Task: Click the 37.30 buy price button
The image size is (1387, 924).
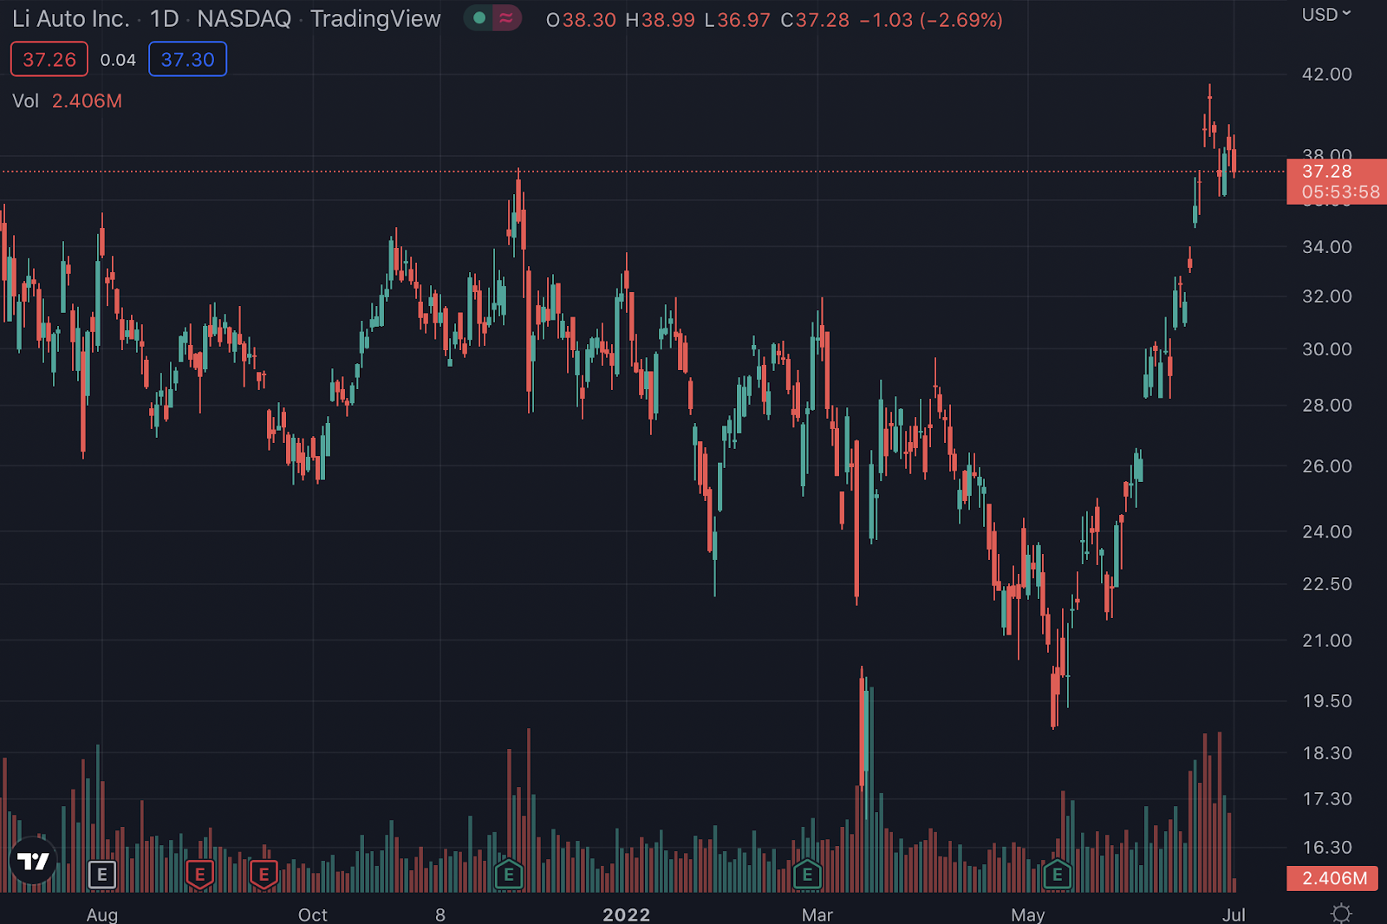Action: [x=187, y=60]
